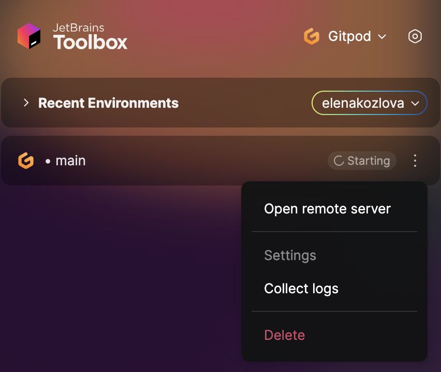This screenshot has width=441, height=372.
Task: Click the Gitpod provider icon in header
Action: click(x=312, y=36)
